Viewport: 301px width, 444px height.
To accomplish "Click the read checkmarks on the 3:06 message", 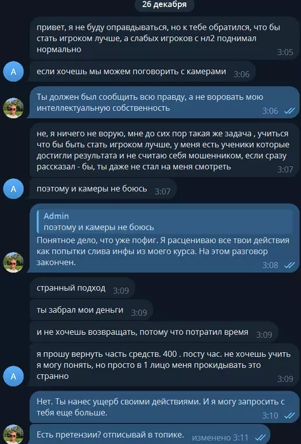I will [x=290, y=111].
